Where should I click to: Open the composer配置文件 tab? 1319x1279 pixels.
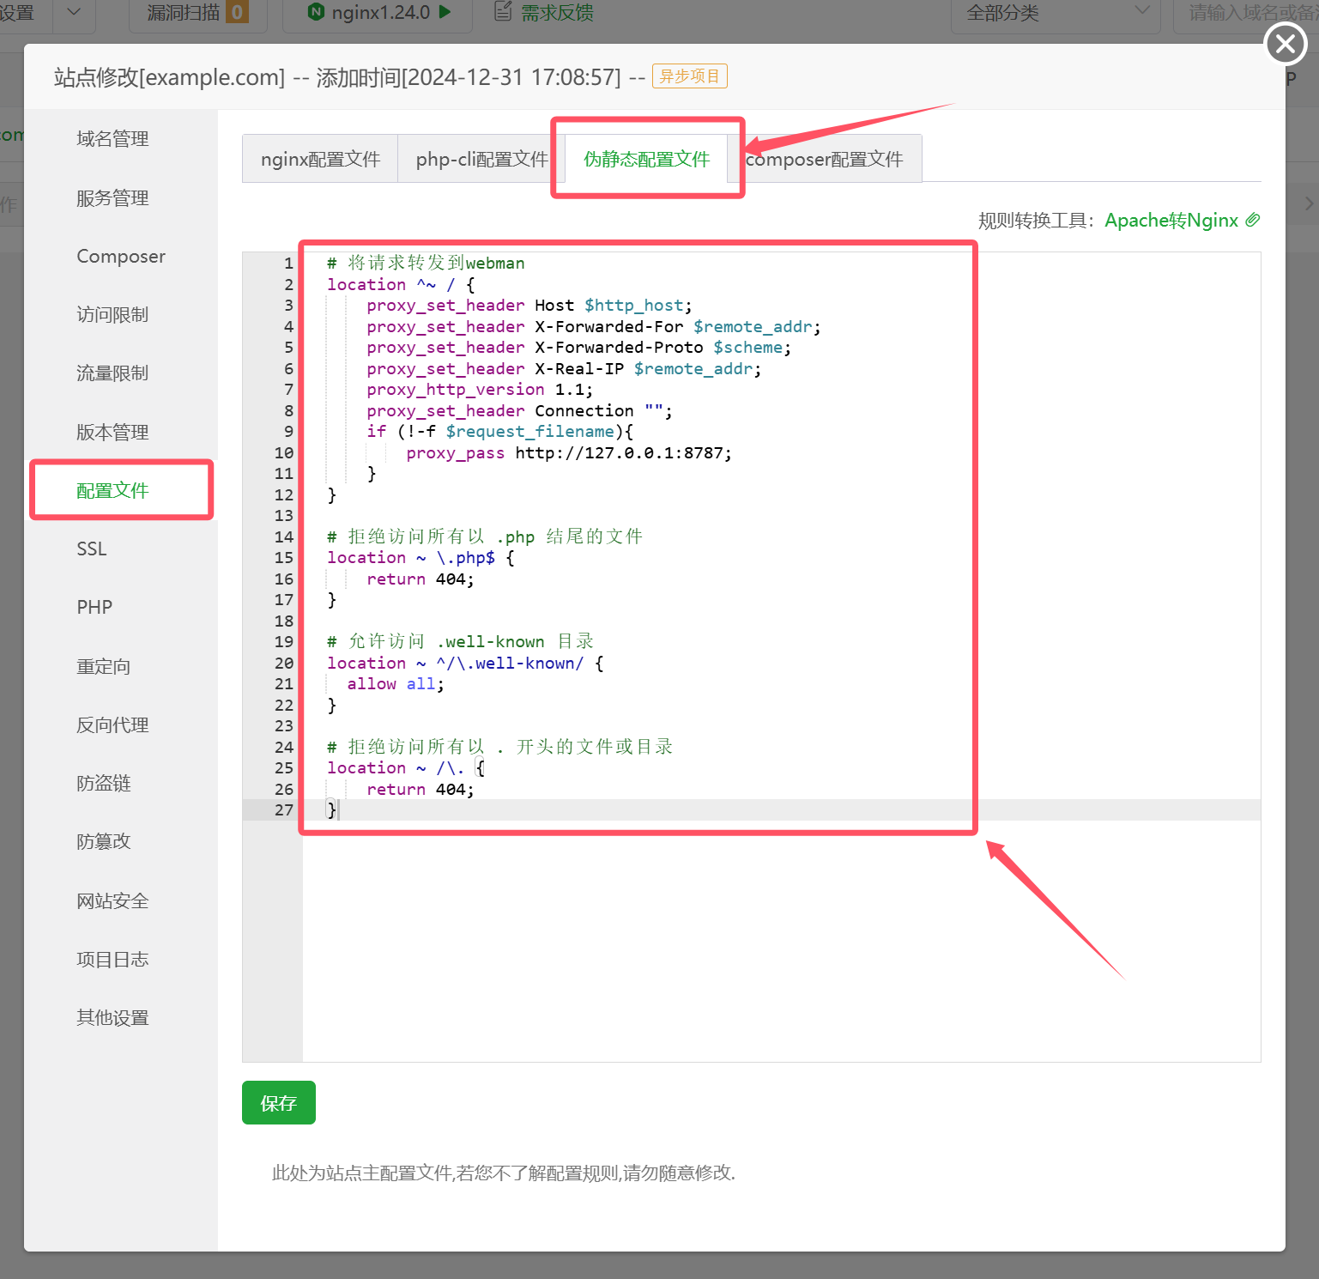pos(825,159)
